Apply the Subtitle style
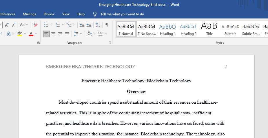The height and width of the screenshot is (138, 268). pyautogui.click(x=230, y=29)
